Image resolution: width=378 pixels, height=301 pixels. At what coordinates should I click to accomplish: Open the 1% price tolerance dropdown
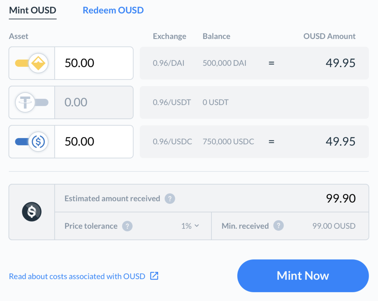190,226
